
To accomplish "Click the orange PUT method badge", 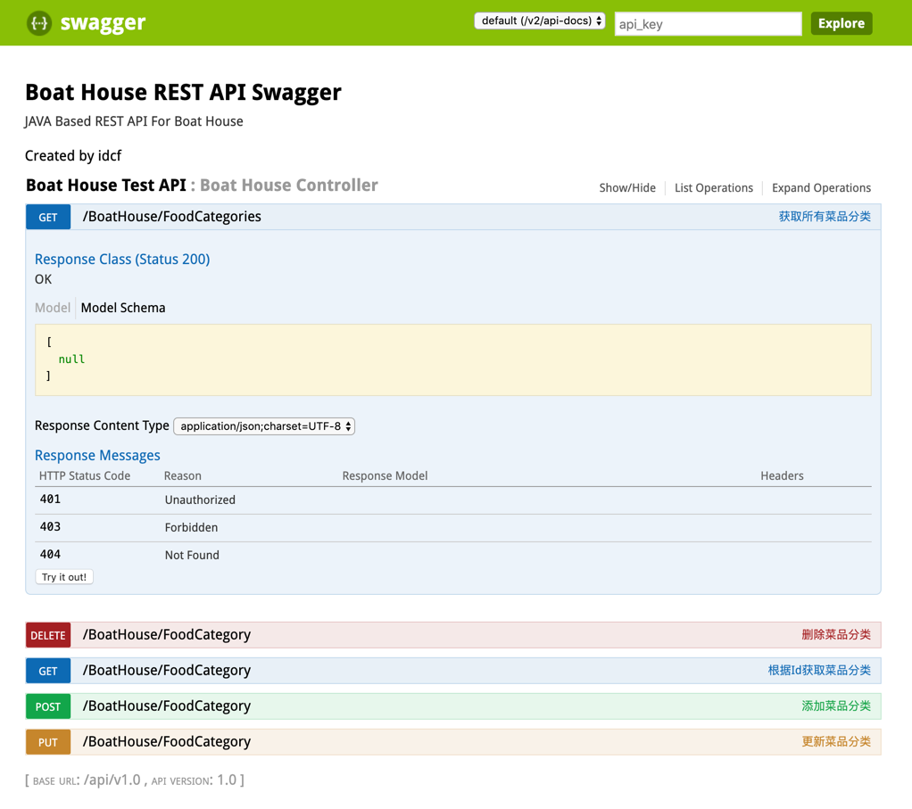I will tap(48, 742).
